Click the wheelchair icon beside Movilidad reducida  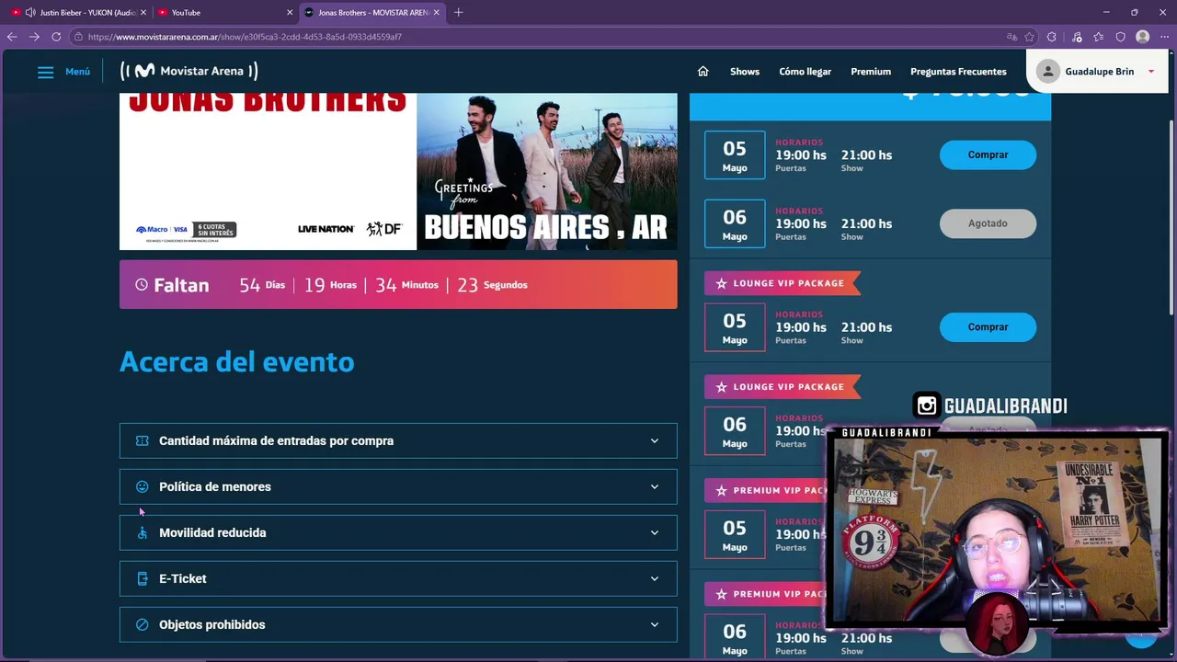(x=142, y=532)
